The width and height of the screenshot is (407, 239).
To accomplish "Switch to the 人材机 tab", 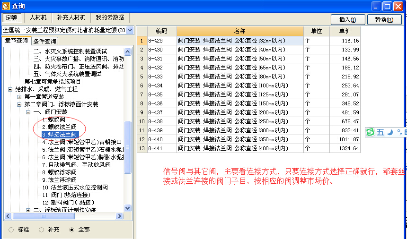I will (x=38, y=17).
